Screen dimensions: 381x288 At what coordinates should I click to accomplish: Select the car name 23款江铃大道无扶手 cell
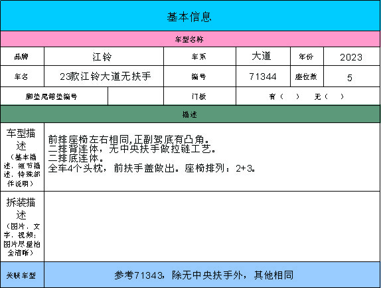[104, 76]
